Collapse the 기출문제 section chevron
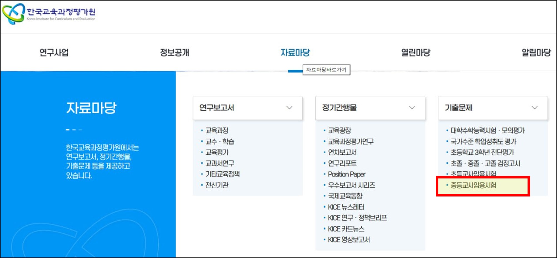 click(x=534, y=108)
